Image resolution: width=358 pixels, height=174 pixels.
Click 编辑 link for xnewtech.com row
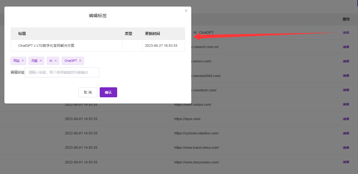346,90
